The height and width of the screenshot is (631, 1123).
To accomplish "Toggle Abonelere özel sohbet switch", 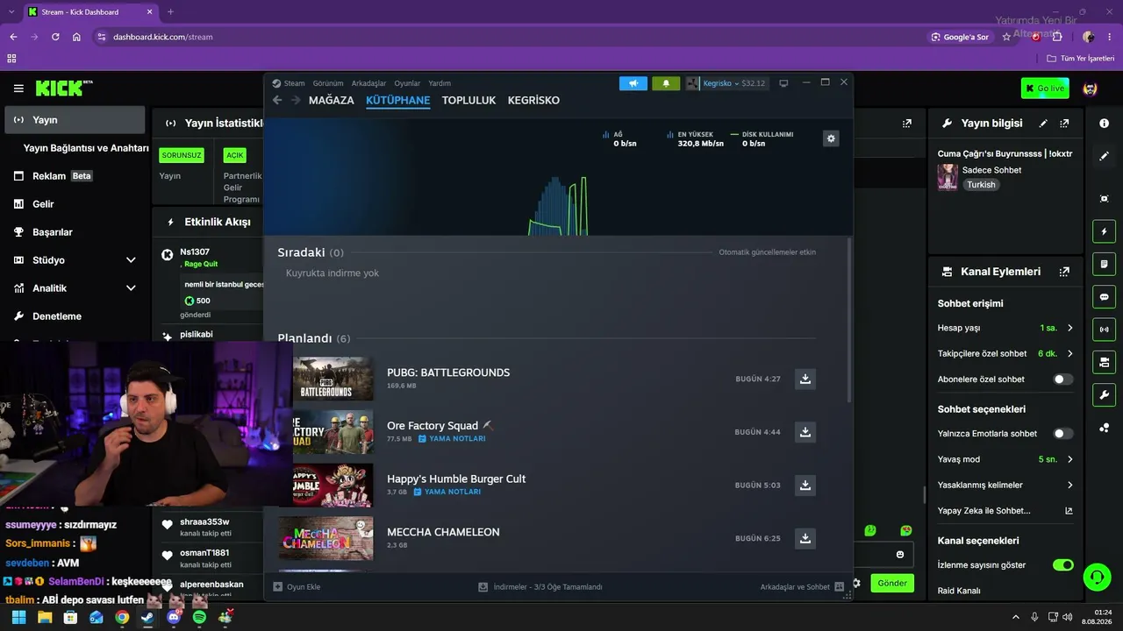I will click(1062, 379).
